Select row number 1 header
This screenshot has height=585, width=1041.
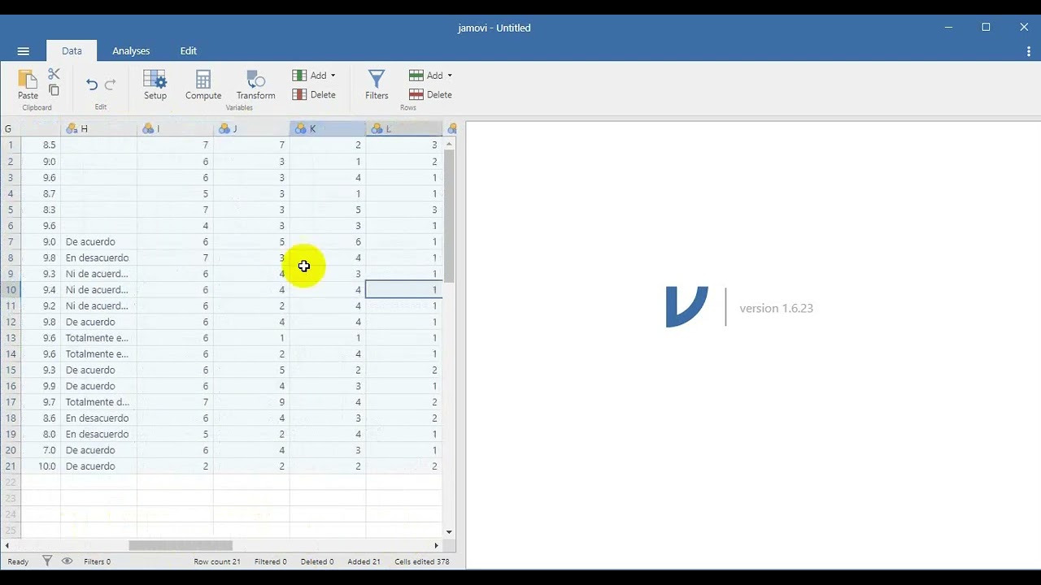point(11,145)
